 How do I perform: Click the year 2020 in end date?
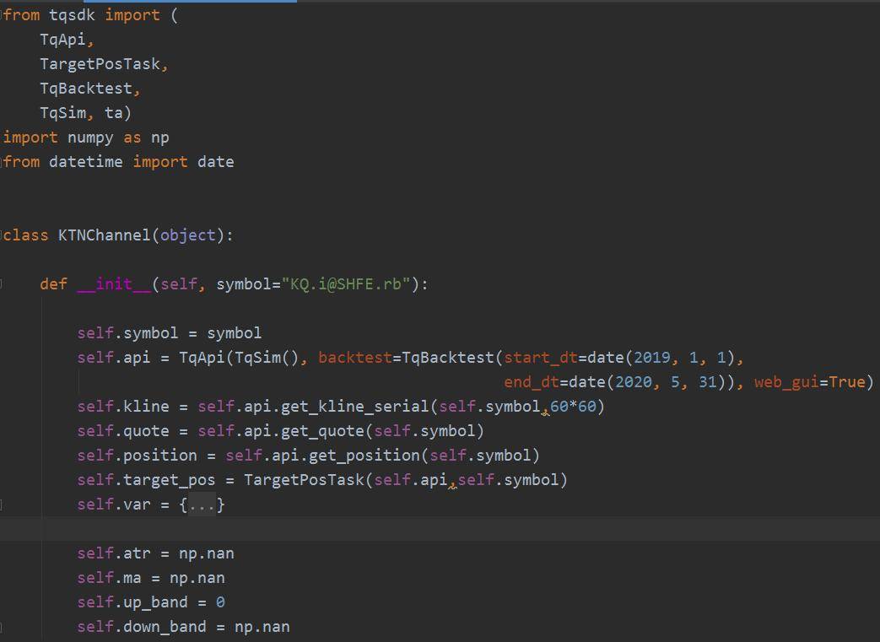click(x=634, y=382)
